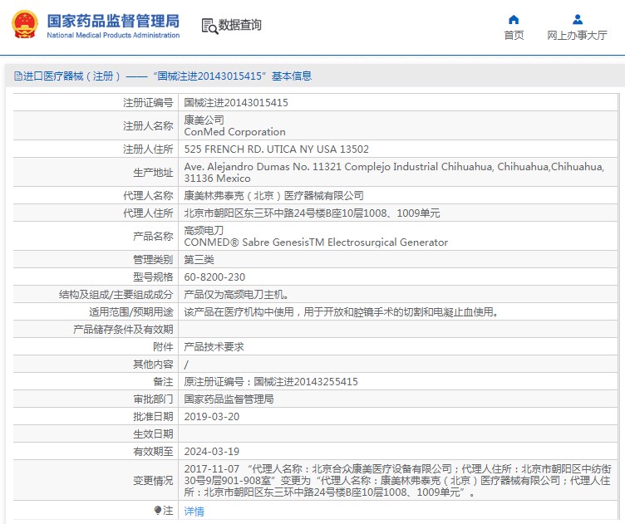Click the approval date 2019-03-20
Viewport: 625px width, 524px height.
(212, 417)
